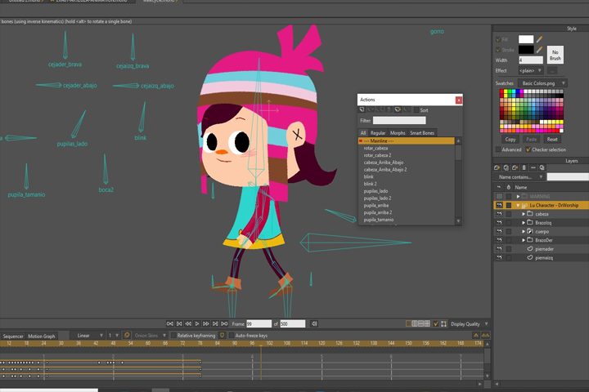Viewport: 589px width, 392px height.
Task: Toggle the Stroke checkbox
Action: (498, 50)
